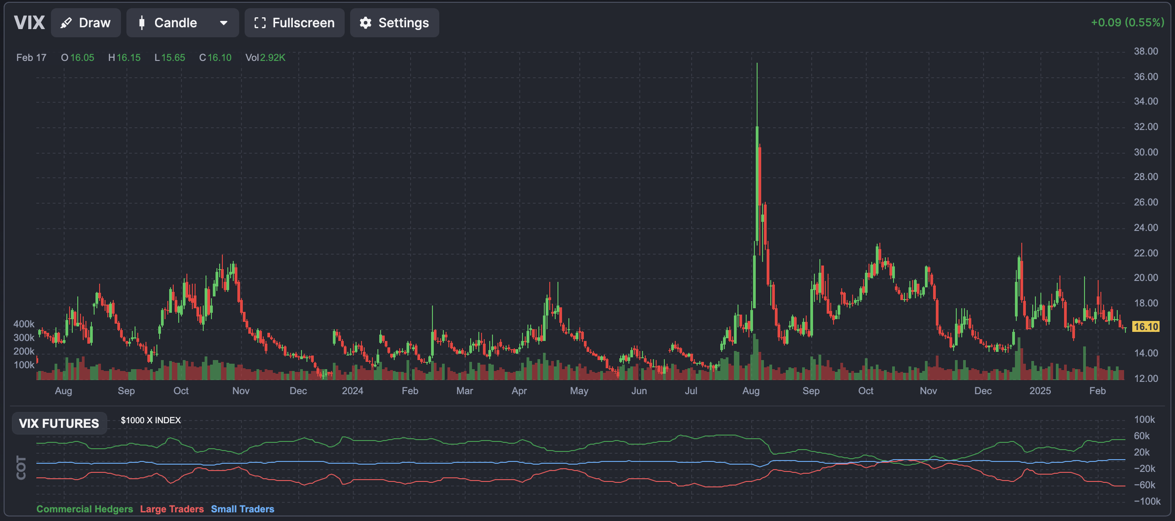The width and height of the screenshot is (1175, 521).
Task: Select the VIX FUTURES tab label
Action: [x=59, y=423]
